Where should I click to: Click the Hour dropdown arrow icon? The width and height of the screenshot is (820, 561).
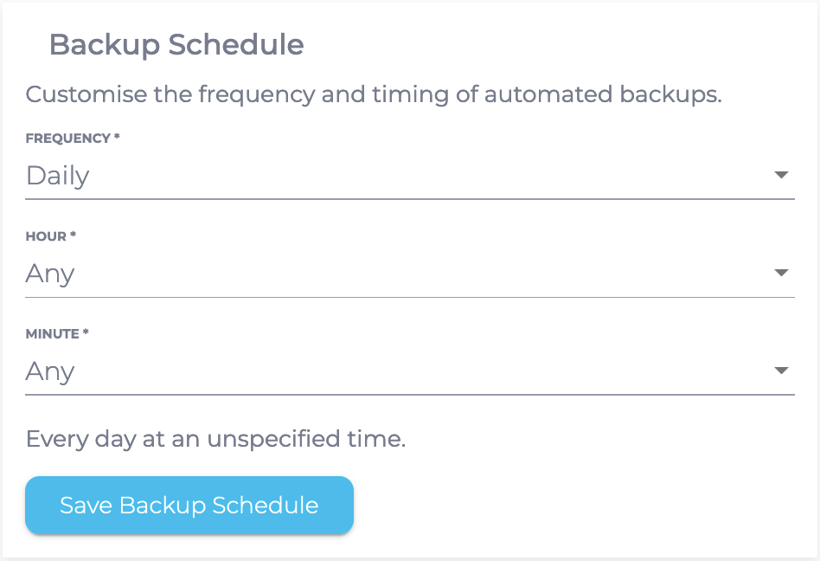781,273
